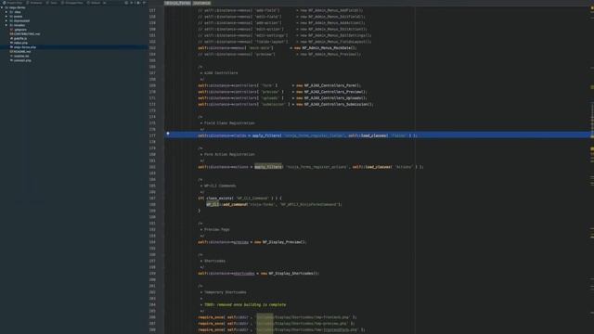Screen dimensions: 594x334
Task: Switch to the Tests view tab
Action: click(52, 3)
